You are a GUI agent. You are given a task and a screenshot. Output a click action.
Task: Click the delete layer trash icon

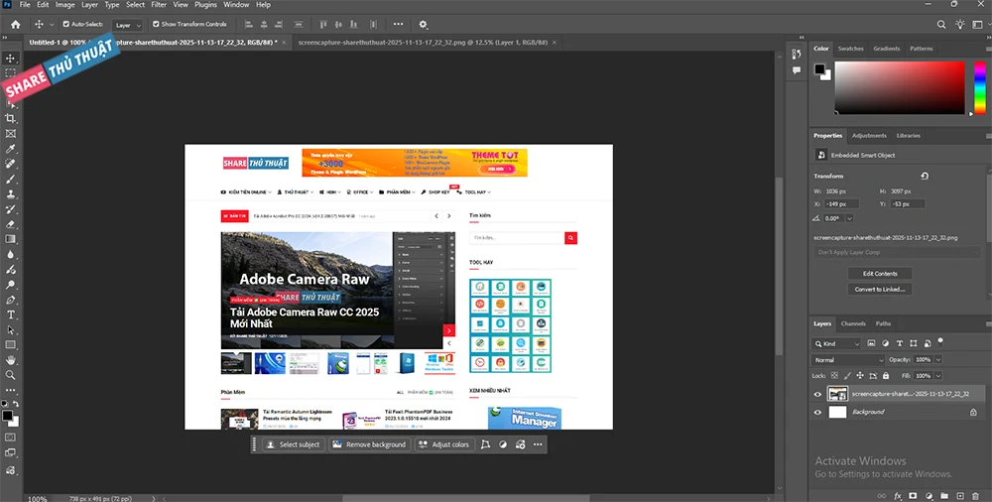pyautogui.click(x=975, y=496)
